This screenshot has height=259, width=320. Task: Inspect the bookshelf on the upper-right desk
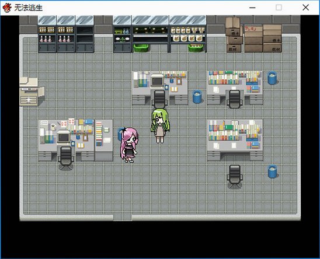(235, 78)
